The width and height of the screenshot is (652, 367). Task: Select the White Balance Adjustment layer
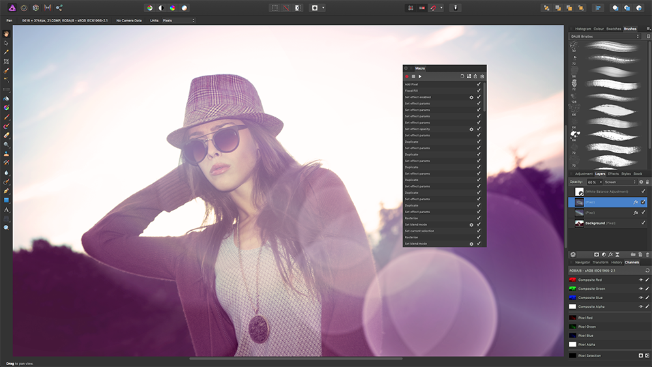coord(606,192)
